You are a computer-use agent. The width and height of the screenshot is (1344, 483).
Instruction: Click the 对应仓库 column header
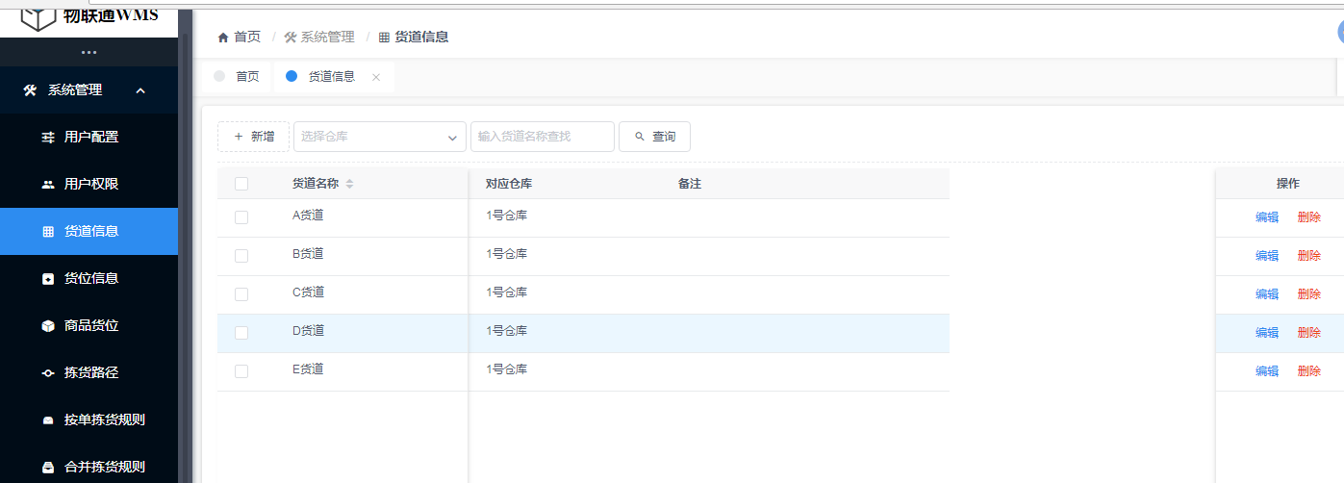point(509,184)
